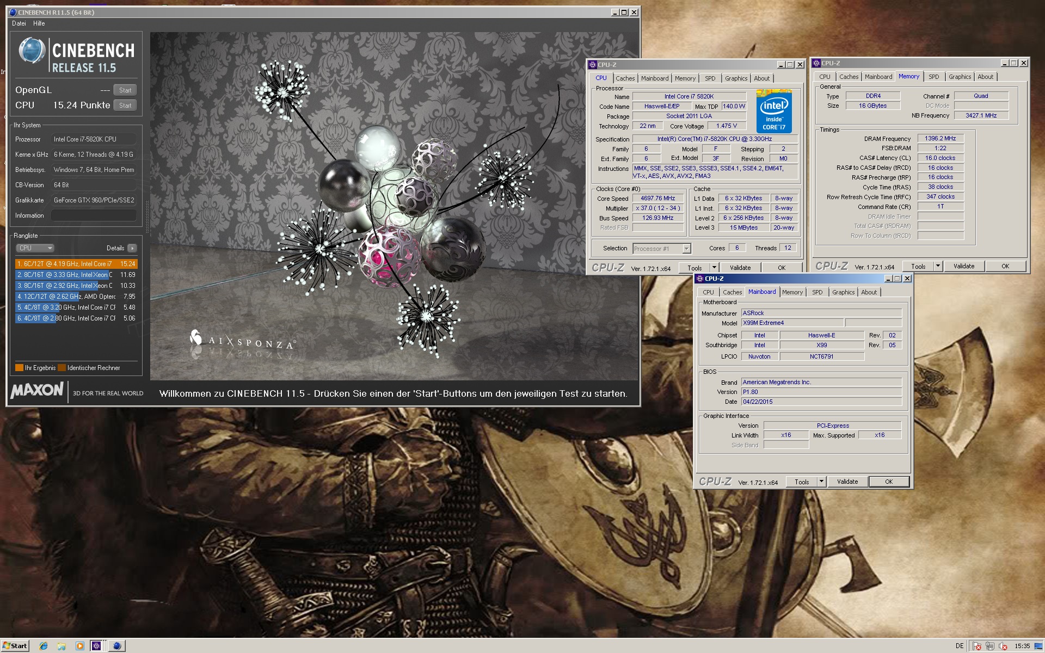1045x653 pixels.
Task: Open the Hilfe menu
Action: [39, 23]
